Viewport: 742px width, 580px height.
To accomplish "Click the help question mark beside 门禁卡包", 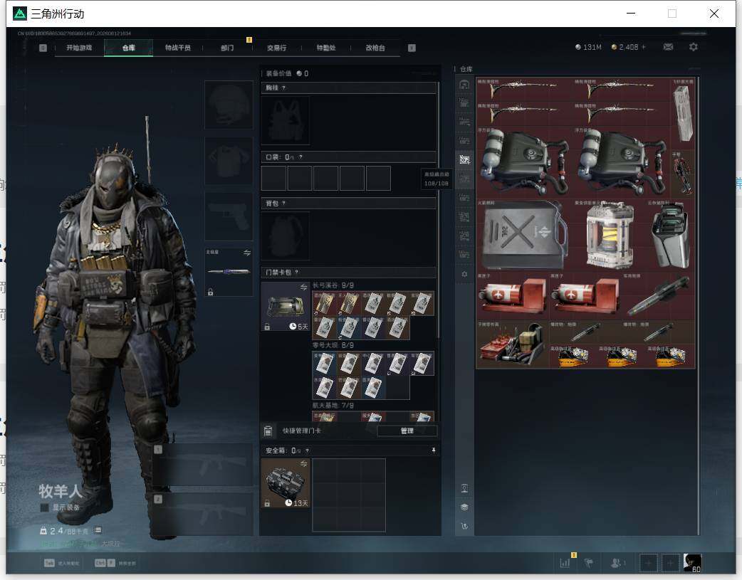I will [x=297, y=273].
